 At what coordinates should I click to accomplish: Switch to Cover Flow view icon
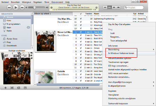click(118, 7)
